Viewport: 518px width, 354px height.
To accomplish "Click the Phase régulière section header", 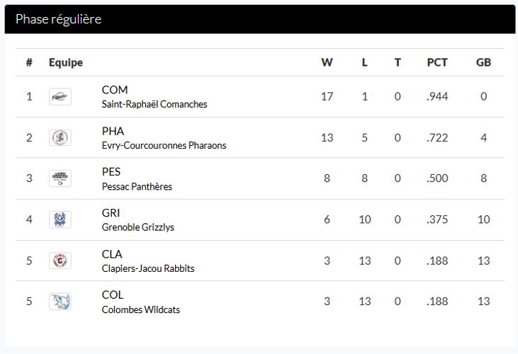I will click(58, 19).
